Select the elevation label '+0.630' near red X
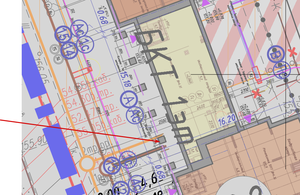This screenshot has height=195, width=300. 263,101
